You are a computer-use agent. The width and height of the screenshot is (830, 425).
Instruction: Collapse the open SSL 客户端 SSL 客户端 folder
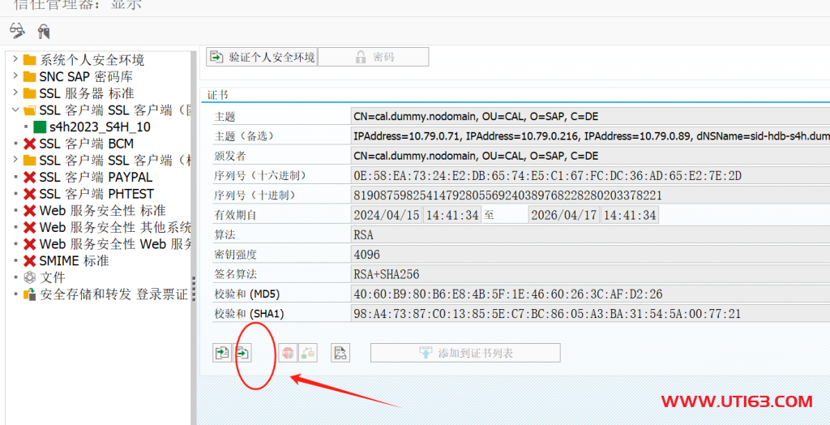[15, 110]
